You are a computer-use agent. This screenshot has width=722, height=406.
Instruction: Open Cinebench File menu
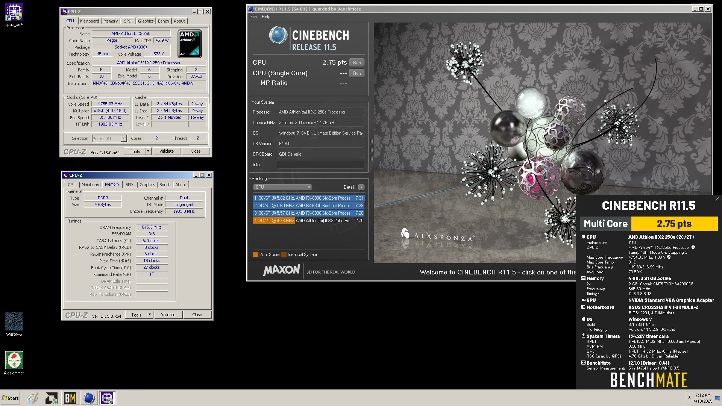(x=253, y=17)
